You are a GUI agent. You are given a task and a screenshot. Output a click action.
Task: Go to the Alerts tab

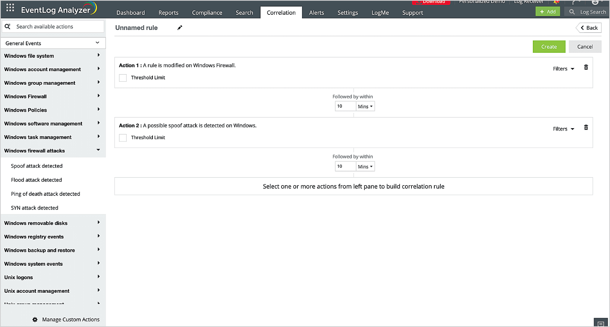point(316,13)
